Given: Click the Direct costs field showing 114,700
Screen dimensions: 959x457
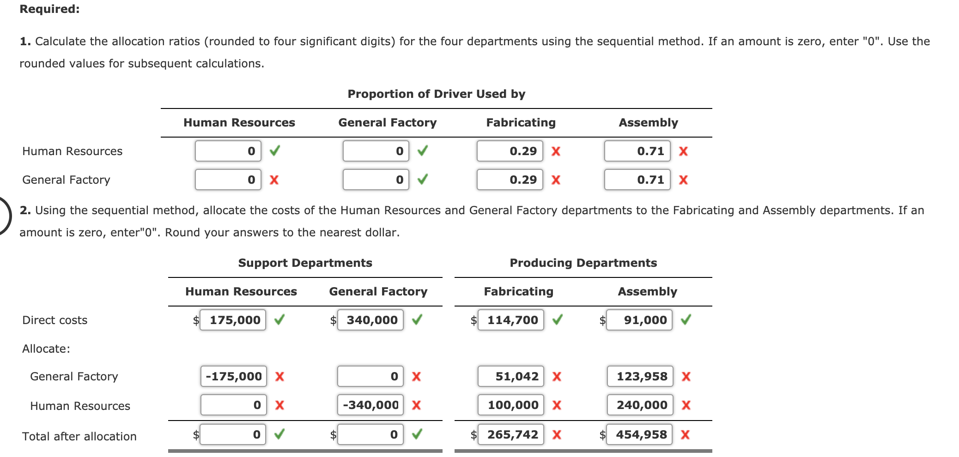Looking at the screenshot, I should [510, 319].
